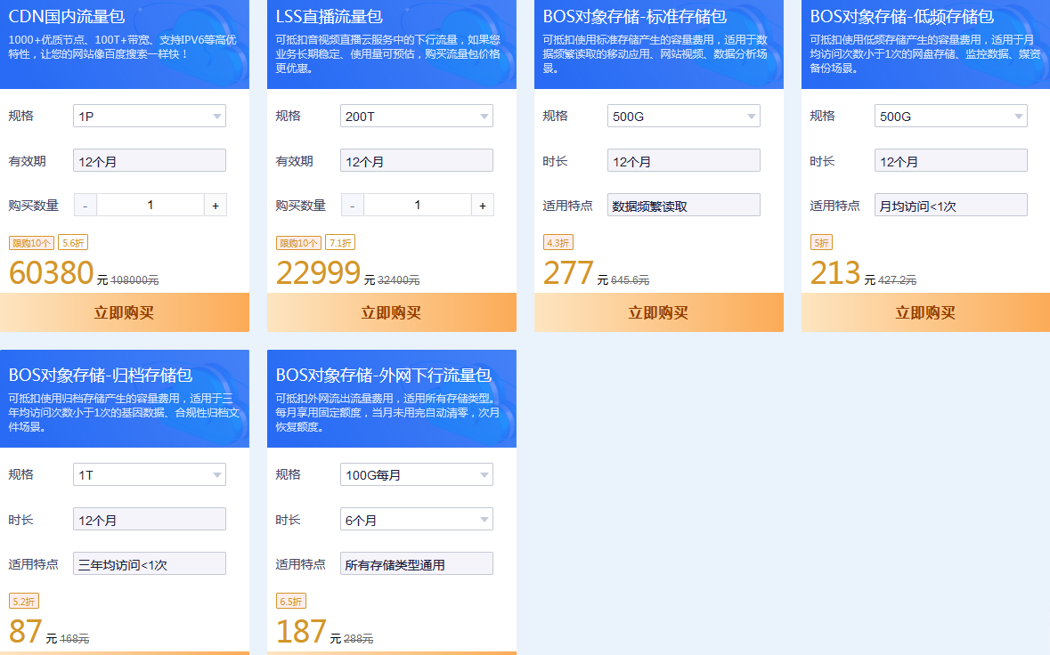The height and width of the screenshot is (655, 1050).
Task: Click the original price 645.6元
Action: click(x=631, y=280)
